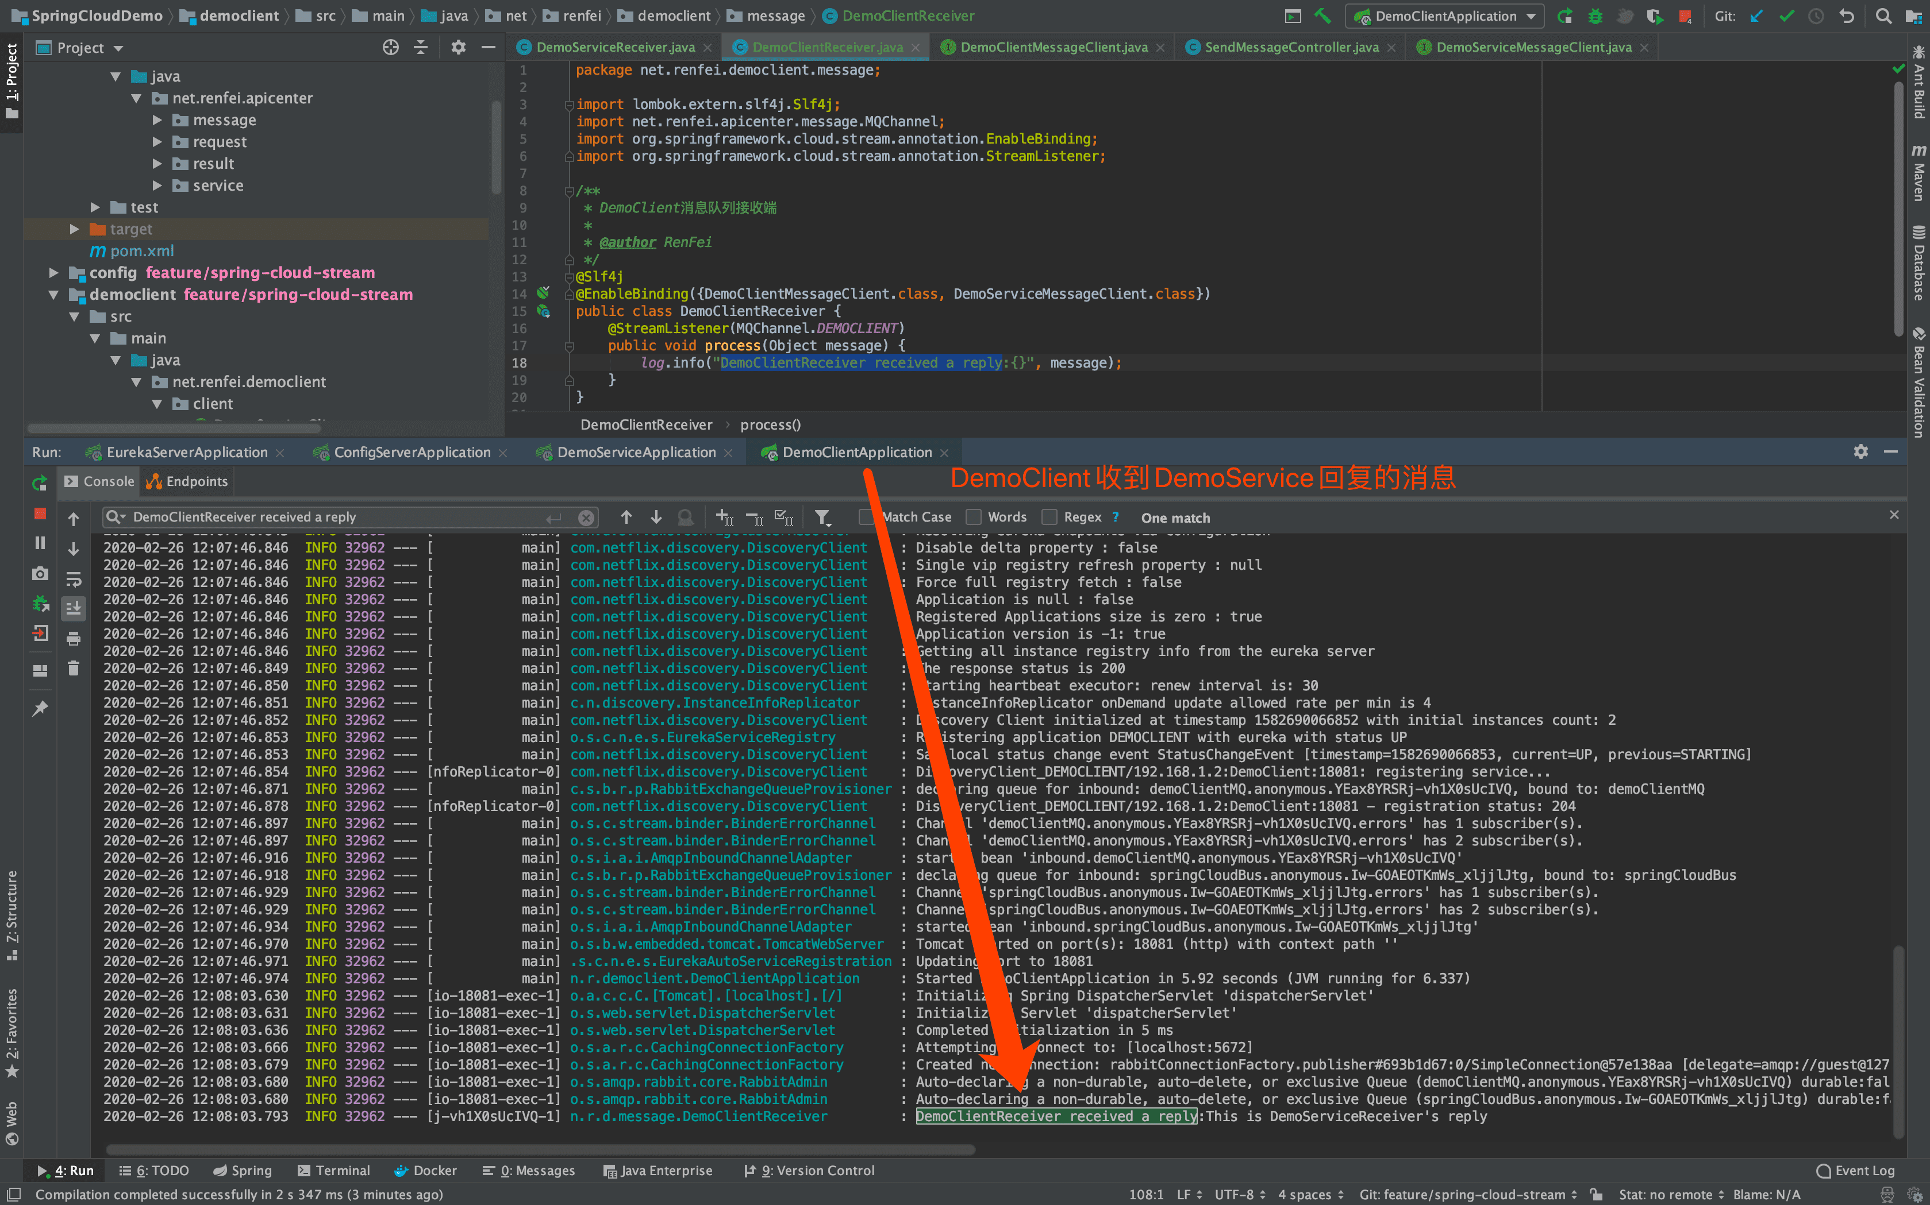Open Project panel settings gear
Image resolution: width=1930 pixels, height=1205 pixels.
coord(457,48)
